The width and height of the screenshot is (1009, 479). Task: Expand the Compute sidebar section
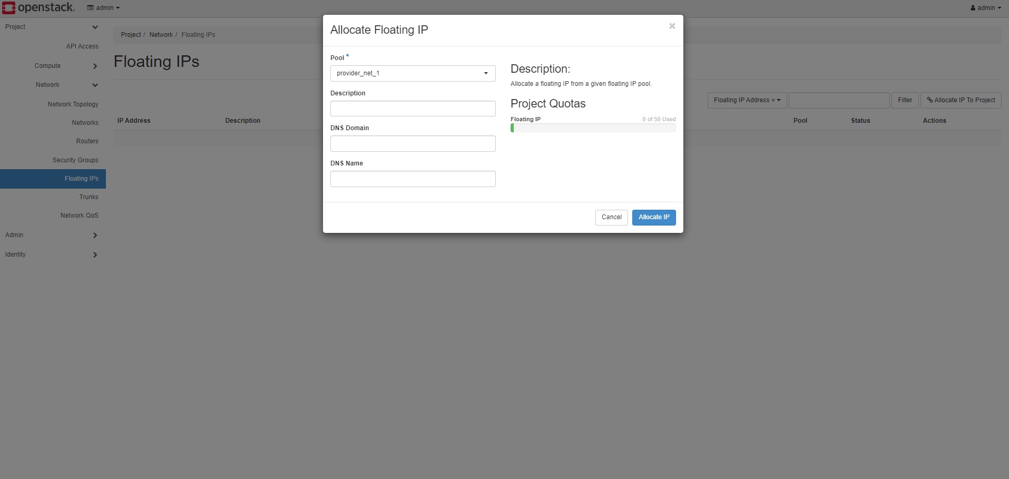95,66
